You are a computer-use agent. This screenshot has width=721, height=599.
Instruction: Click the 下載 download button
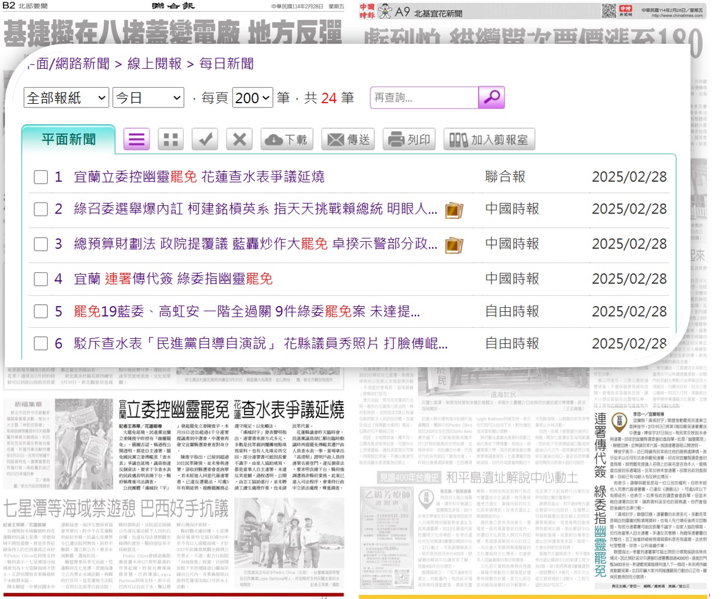pos(287,139)
